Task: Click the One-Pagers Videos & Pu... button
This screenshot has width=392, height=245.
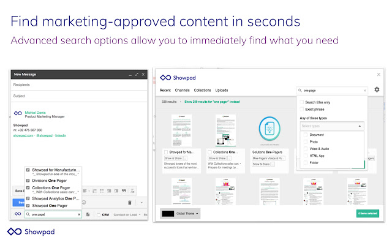Action: (268, 158)
